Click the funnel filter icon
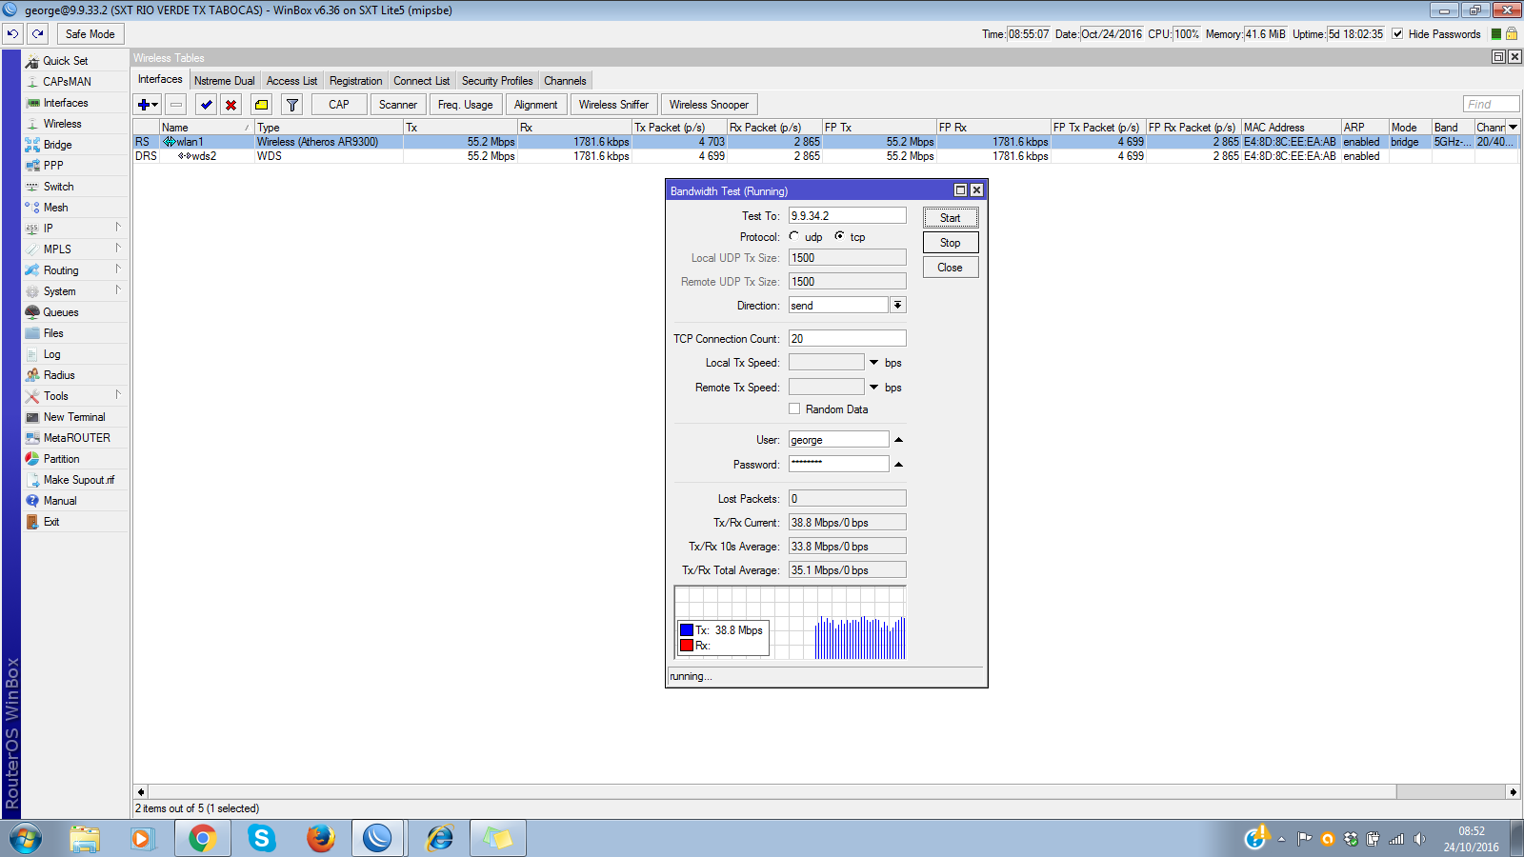 pyautogui.click(x=292, y=105)
